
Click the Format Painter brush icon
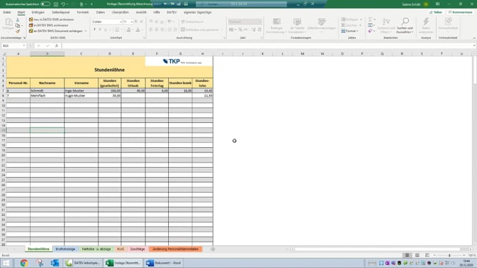tap(18, 31)
